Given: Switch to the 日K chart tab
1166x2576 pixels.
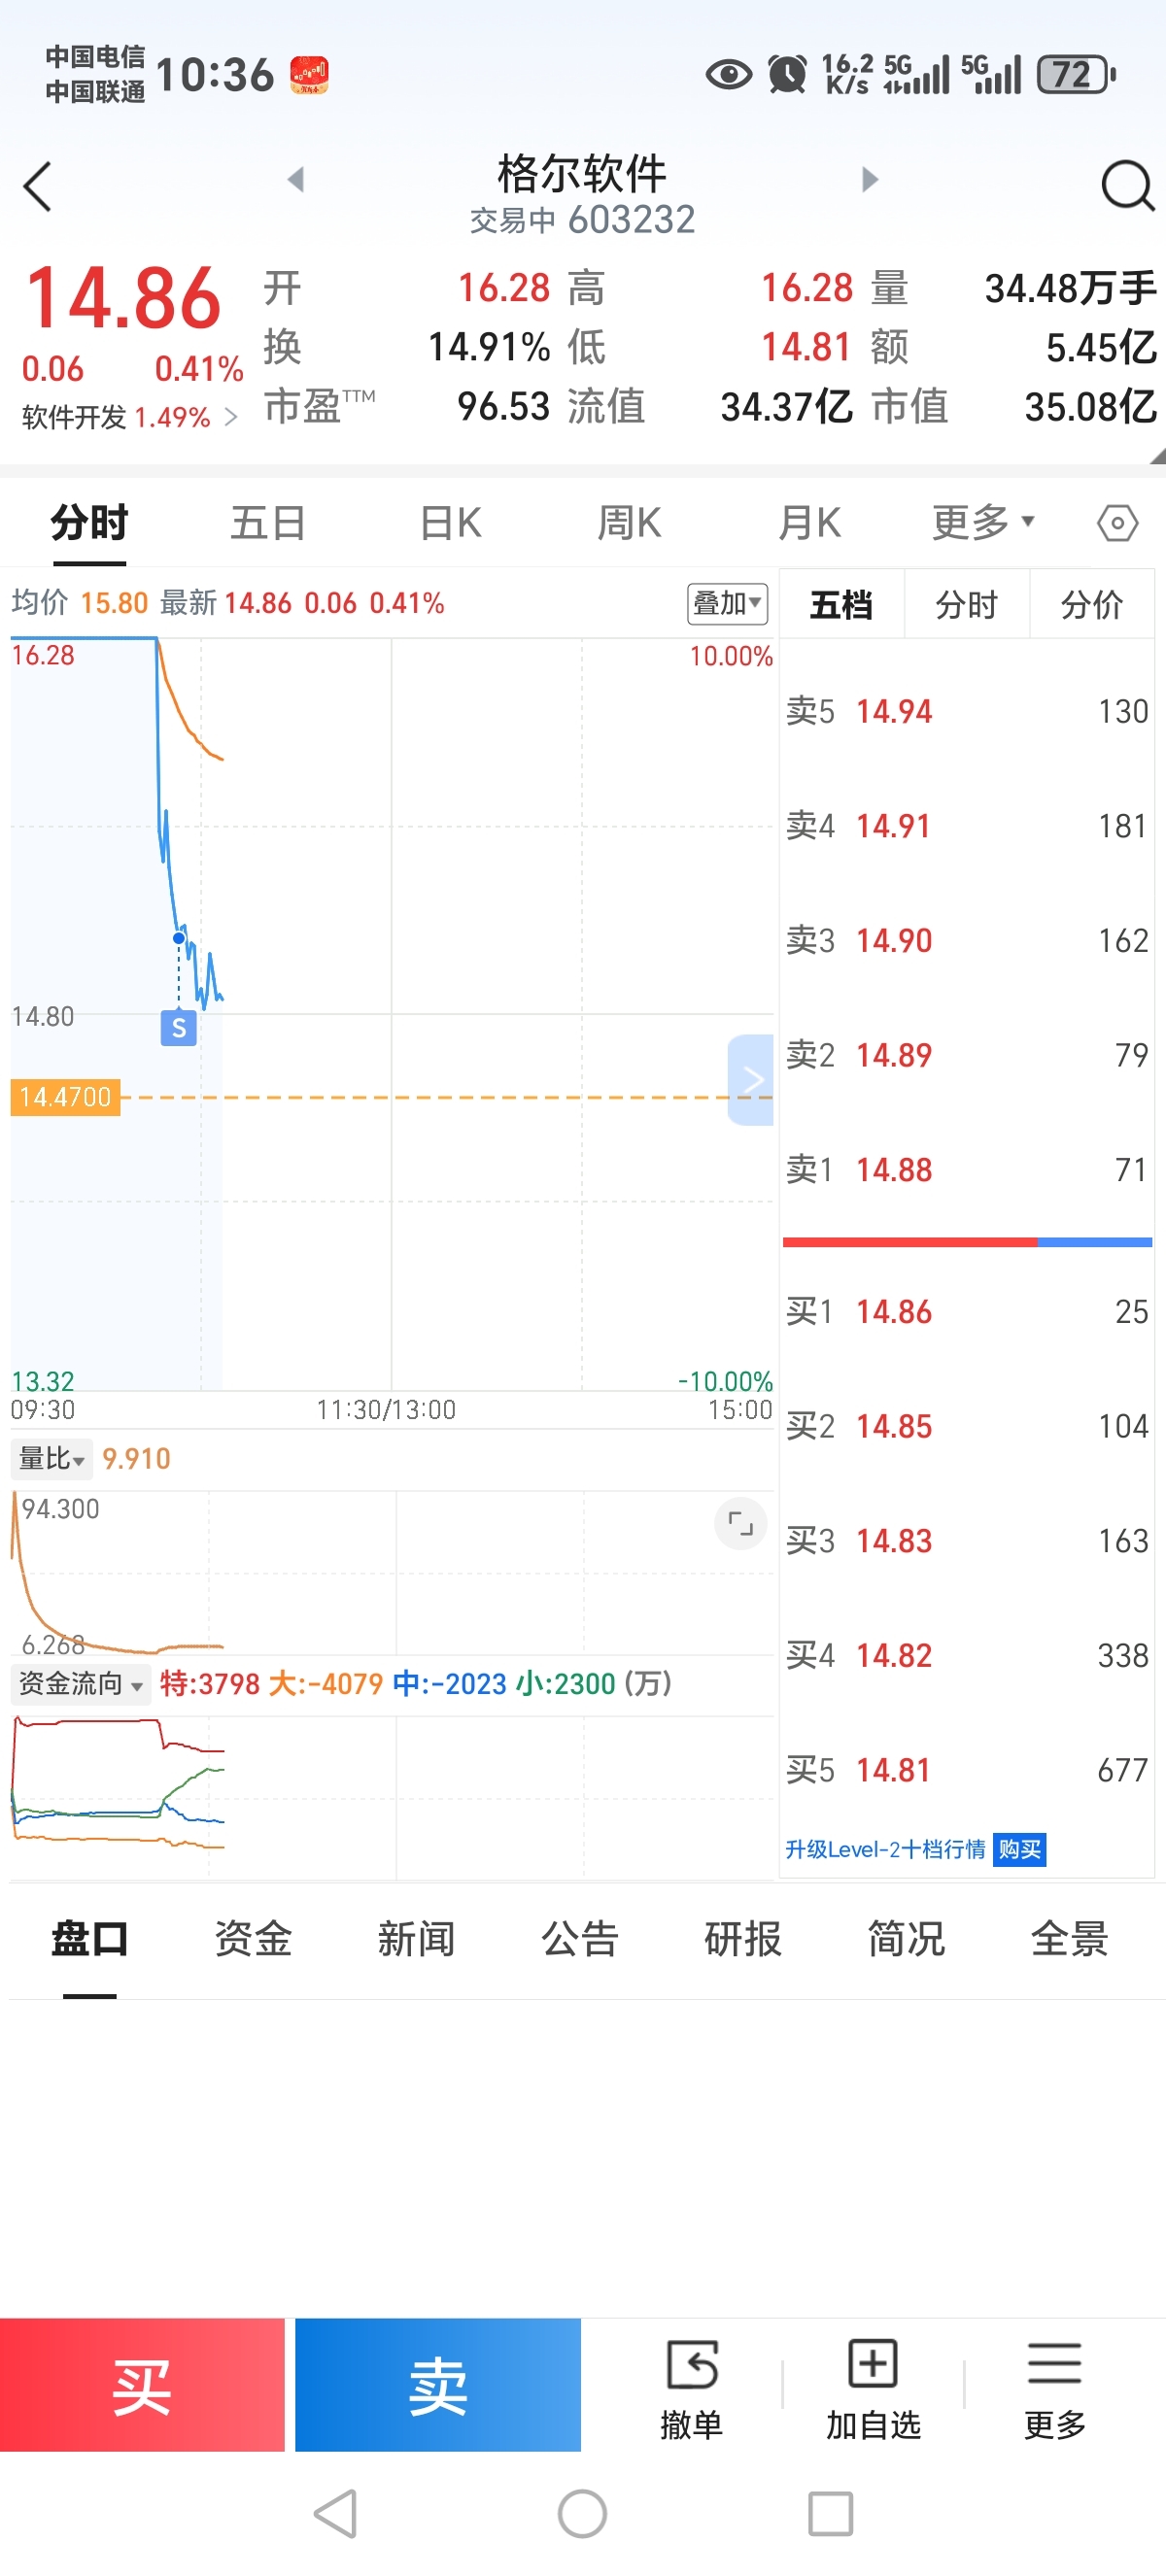Looking at the screenshot, I should click(450, 523).
